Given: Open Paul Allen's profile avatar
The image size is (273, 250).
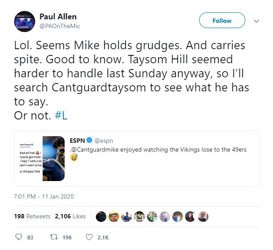Looking at the screenshot, I should (x=25, y=22).
